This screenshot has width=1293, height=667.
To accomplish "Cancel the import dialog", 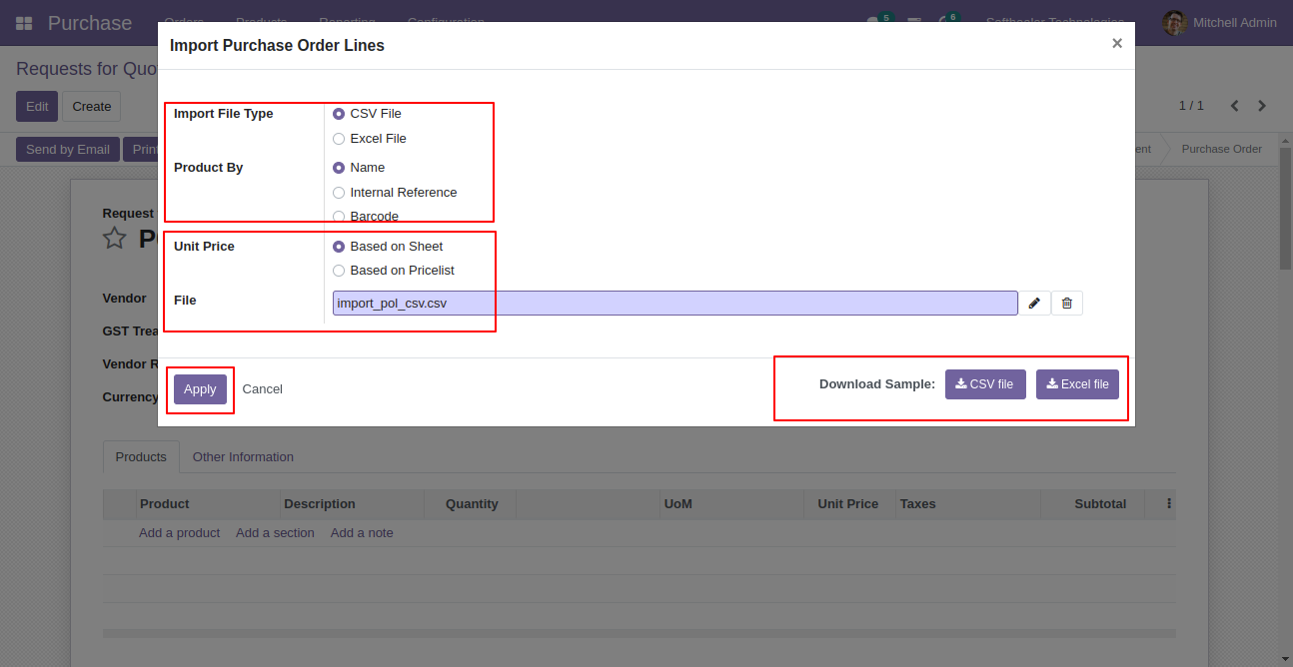I will click(263, 389).
